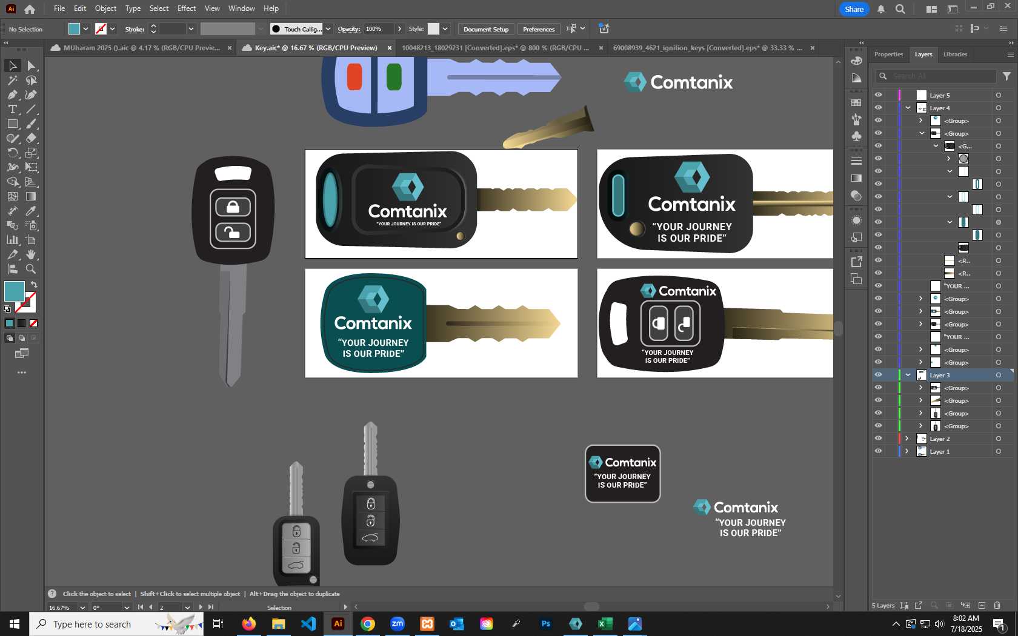Click the Opacity 100% field
This screenshot has width=1018, height=636.
pyautogui.click(x=379, y=29)
